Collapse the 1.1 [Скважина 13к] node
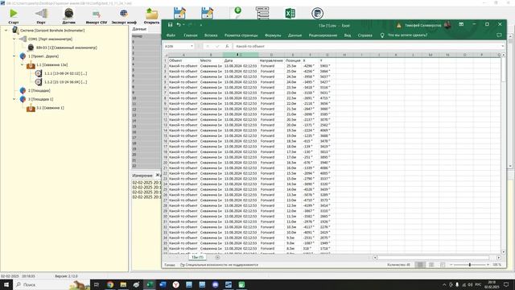 pyautogui.click(x=23, y=64)
